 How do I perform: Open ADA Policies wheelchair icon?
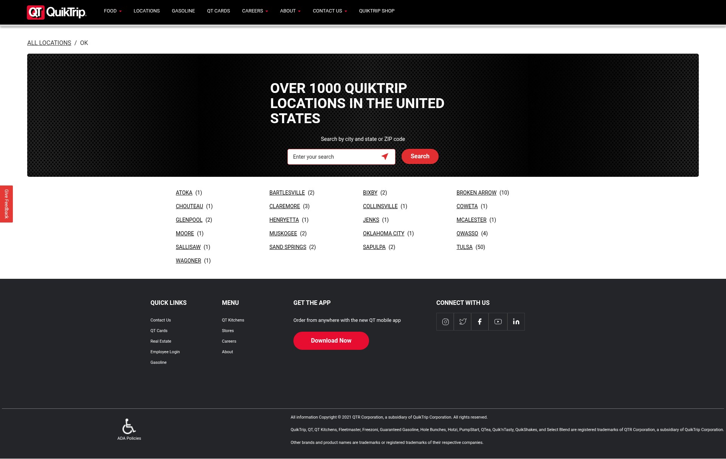pyautogui.click(x=129, y=427)
